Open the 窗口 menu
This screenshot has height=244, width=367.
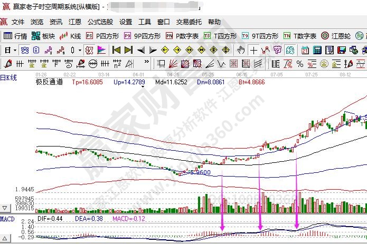[164, 22]
